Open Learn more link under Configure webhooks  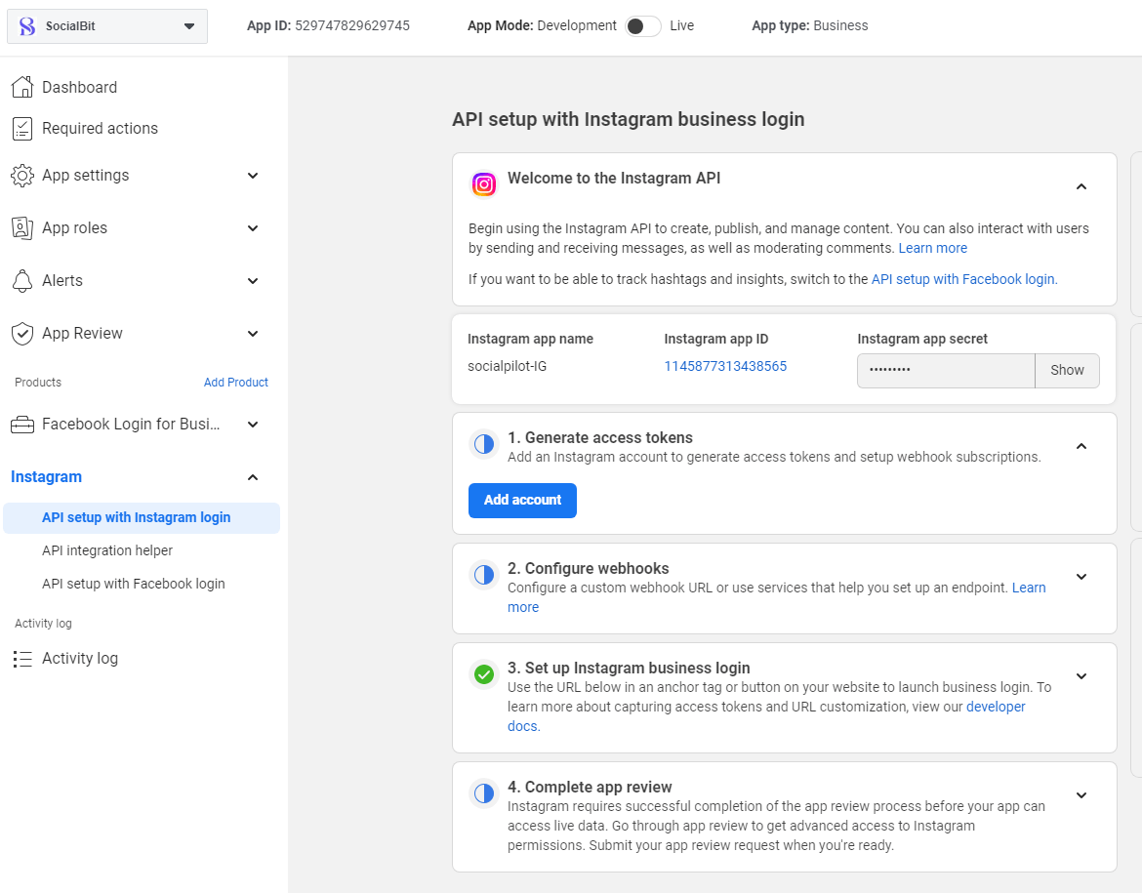coord(1029,588)
